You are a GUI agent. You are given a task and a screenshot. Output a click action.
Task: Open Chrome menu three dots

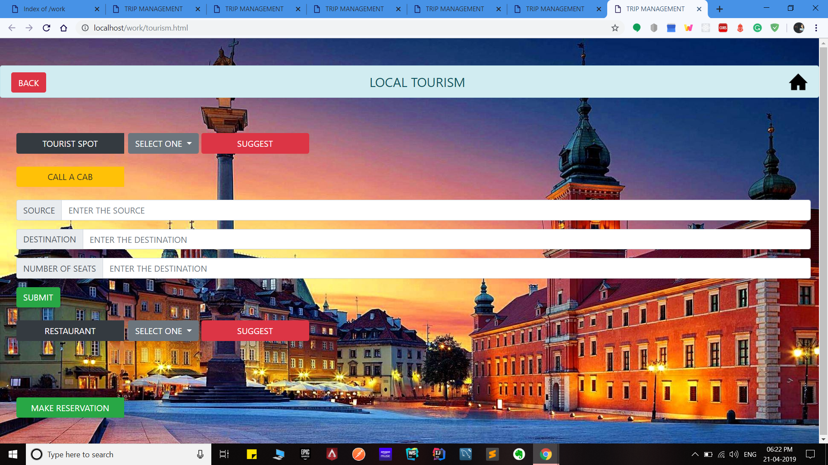816,28
